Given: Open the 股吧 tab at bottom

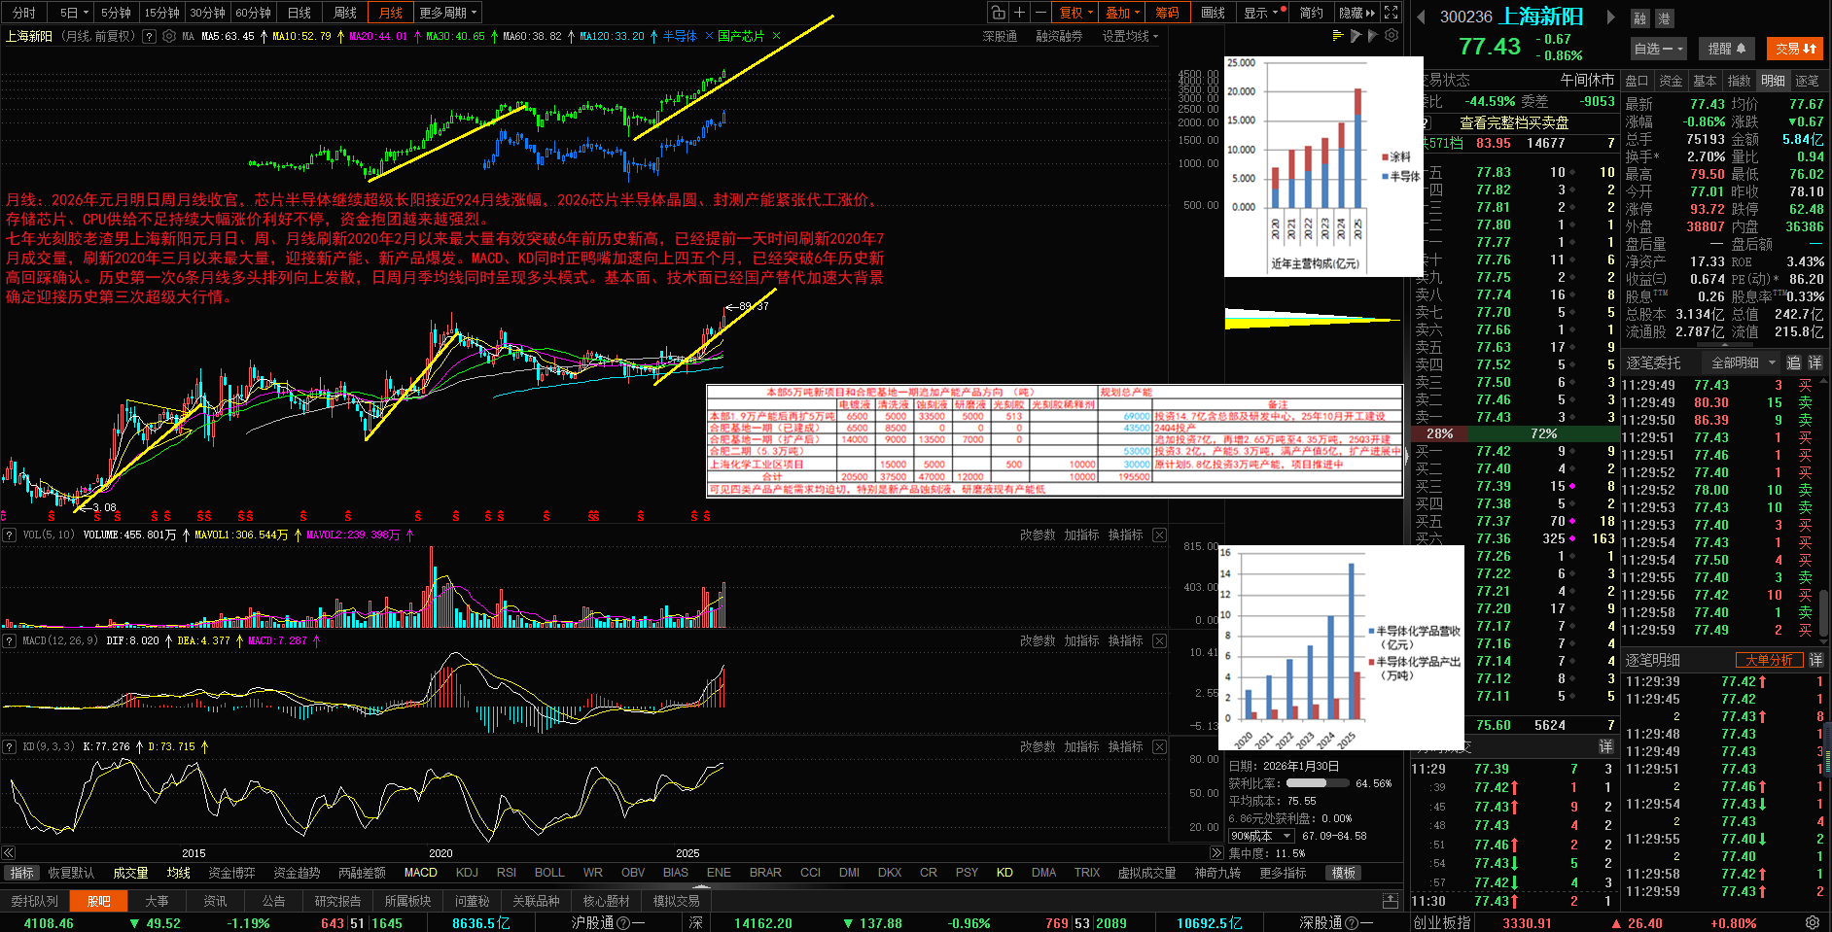Looking at the screenshot, I should pos(98,901).
